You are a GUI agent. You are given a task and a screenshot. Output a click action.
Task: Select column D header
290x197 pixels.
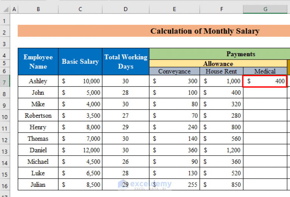[126, 9]
